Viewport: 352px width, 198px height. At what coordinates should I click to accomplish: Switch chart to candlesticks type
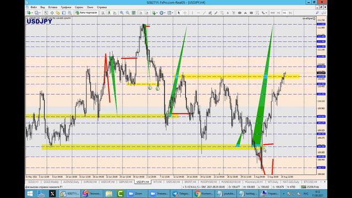coord(109,13)
